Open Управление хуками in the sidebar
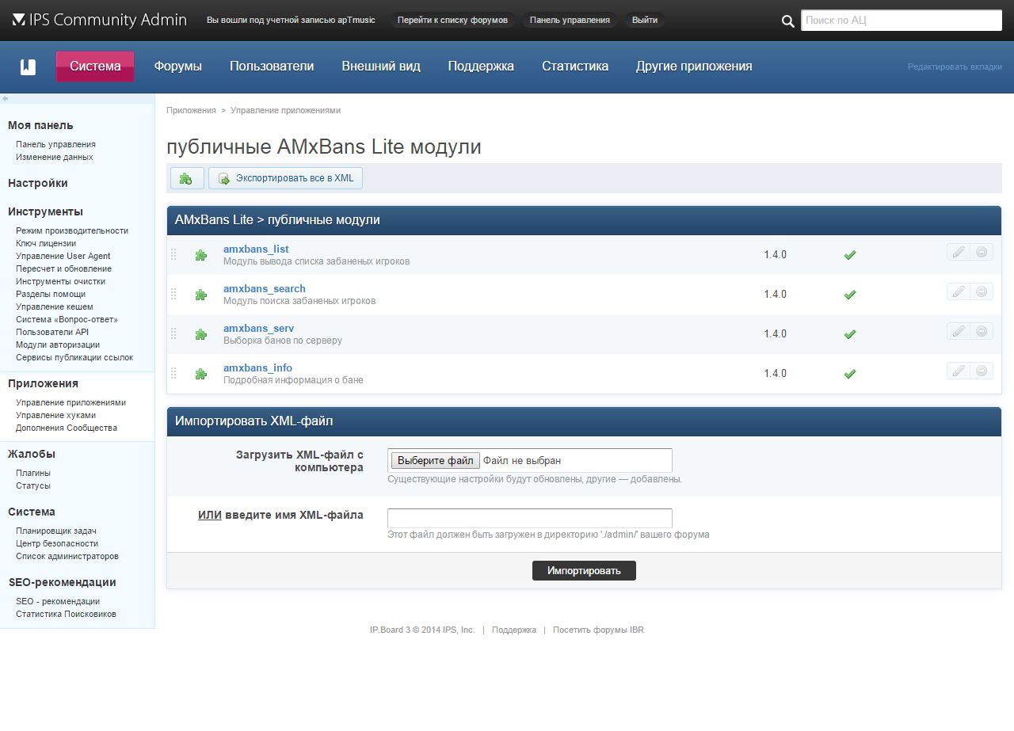Image resolution: width=1014 pixels, height=731 pixels. [x=55, y=415]
